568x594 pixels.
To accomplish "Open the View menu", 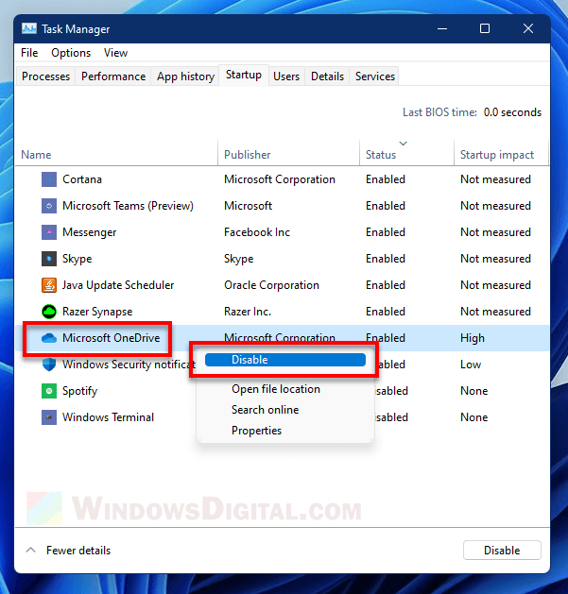I will click(x=115, y=53).
